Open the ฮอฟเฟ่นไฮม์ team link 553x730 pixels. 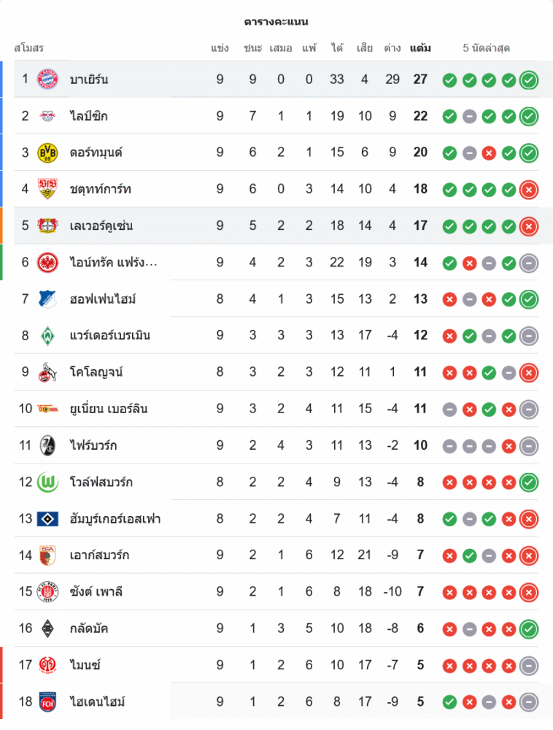[x=103, y=299]
